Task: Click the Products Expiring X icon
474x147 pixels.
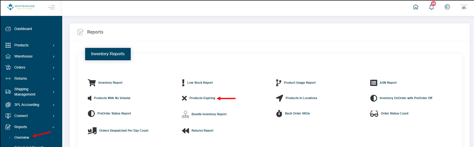Action: pos(184,98)
